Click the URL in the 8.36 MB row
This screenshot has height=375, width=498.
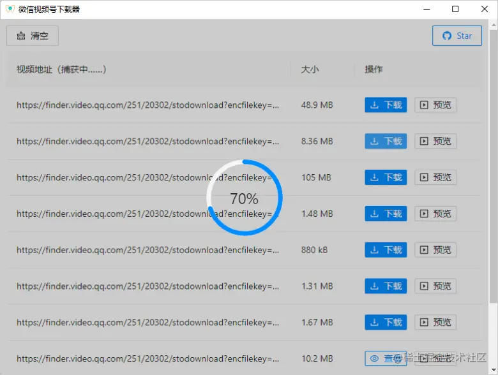[x=147, y=141]
